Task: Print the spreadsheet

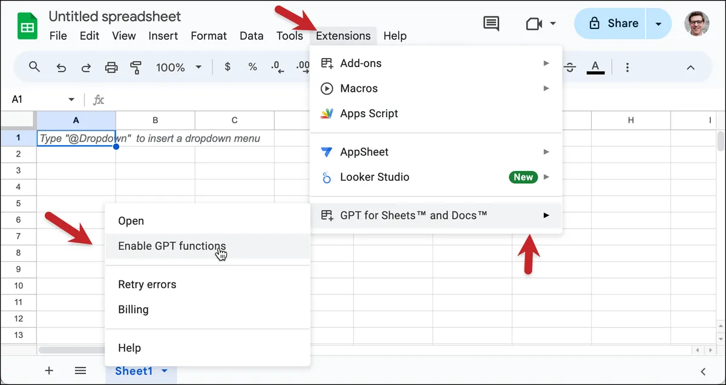Action: pyautogui.click(x=111, y=67)
